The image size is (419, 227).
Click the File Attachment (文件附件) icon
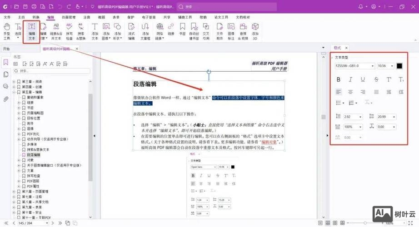click(x=219, y=31)
